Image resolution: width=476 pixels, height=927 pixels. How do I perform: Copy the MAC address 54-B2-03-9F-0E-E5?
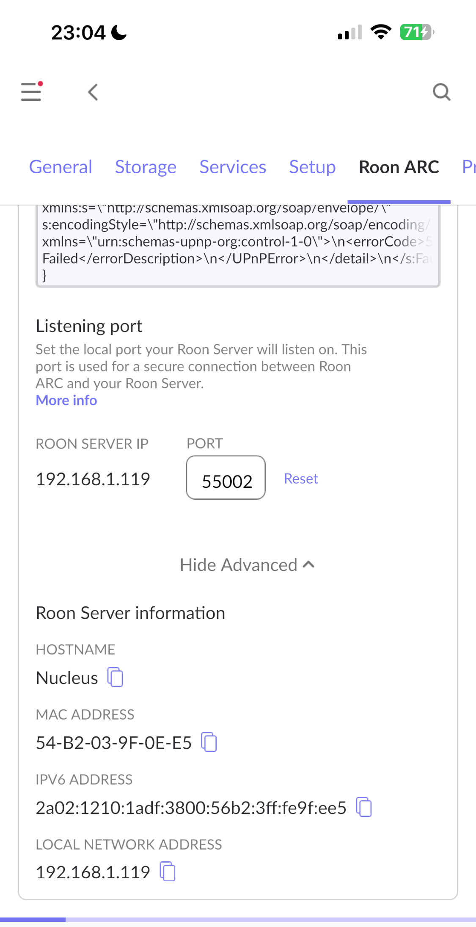tap(209, 742)
